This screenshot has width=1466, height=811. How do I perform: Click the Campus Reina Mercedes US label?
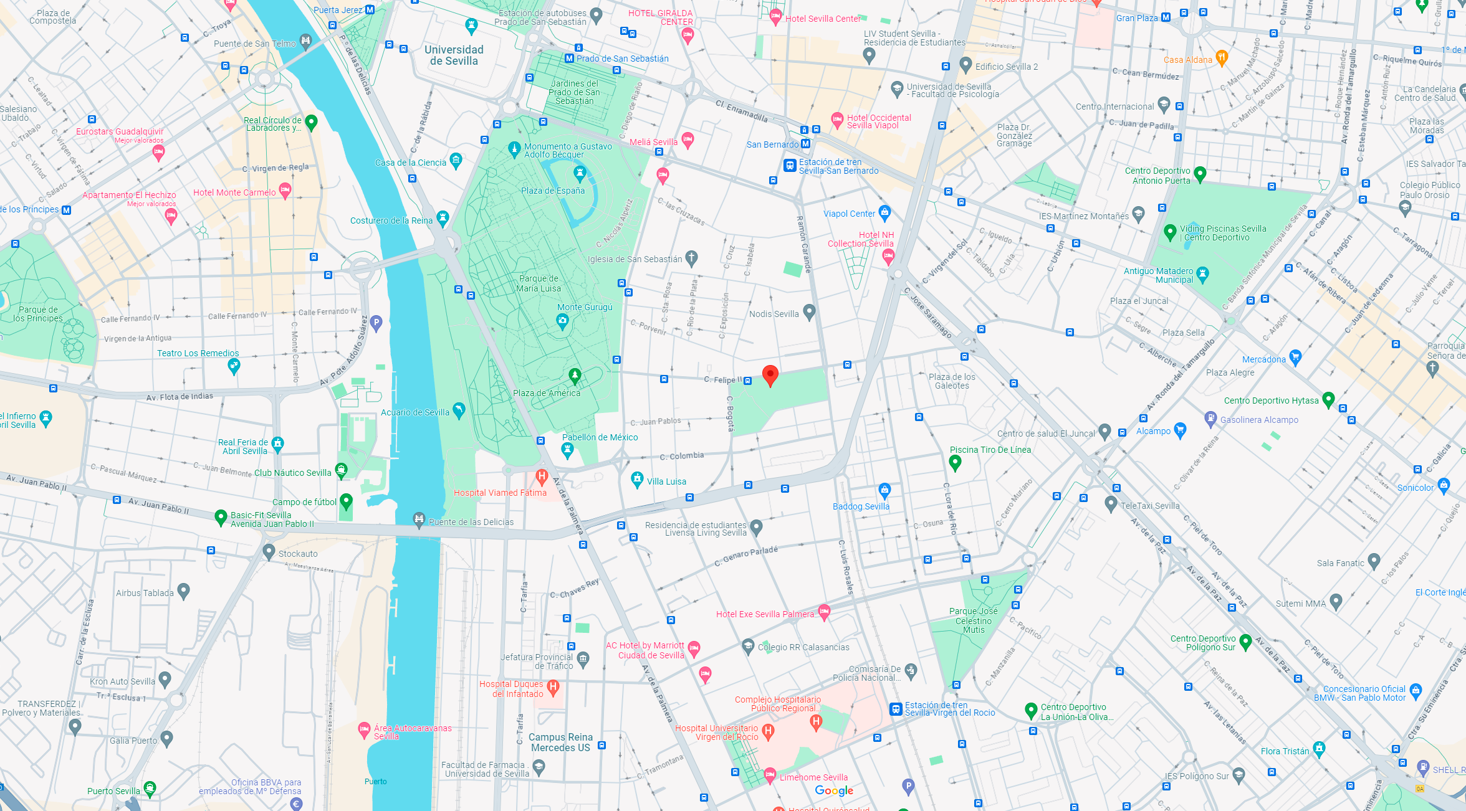point(560,742)
